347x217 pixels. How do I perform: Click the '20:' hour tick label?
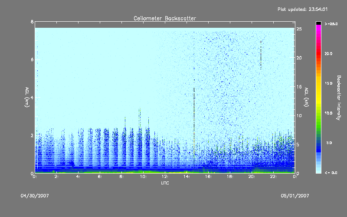coord(252,177)
